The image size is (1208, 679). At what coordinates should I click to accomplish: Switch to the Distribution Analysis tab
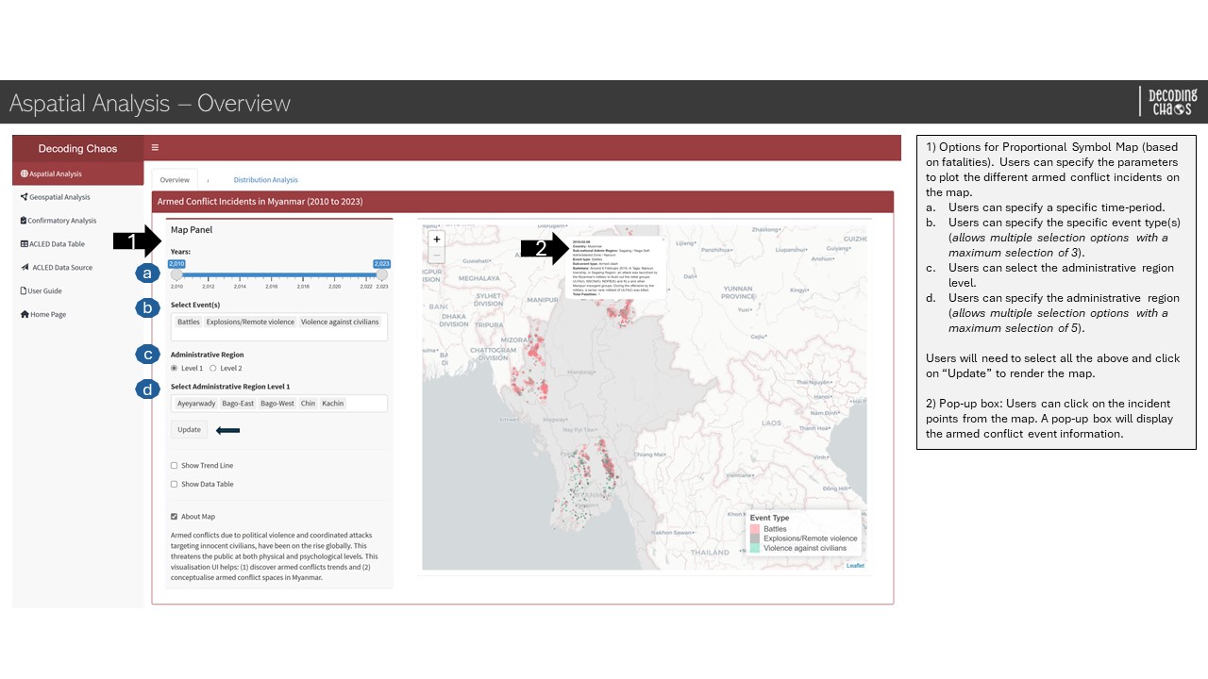(265, 180)
